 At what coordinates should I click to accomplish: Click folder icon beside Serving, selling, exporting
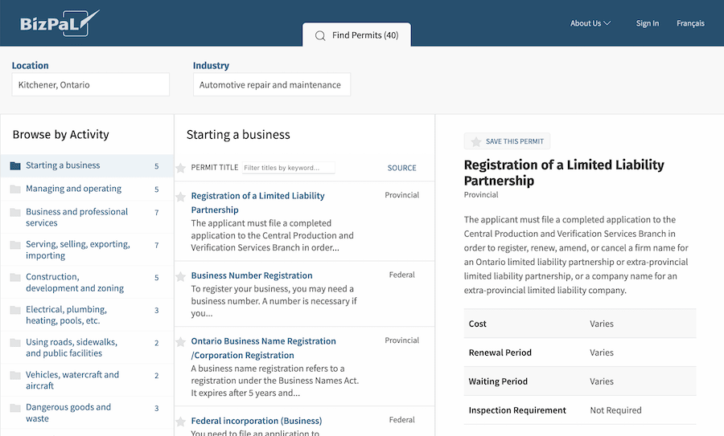point(15,245)
